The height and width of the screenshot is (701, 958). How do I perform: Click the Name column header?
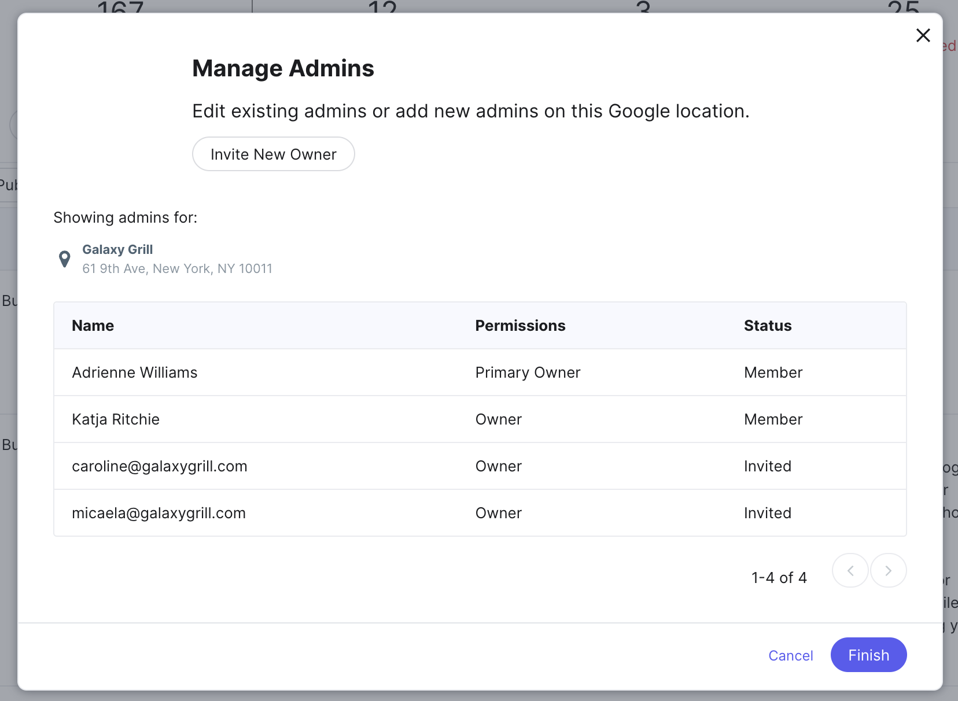pyautogui.click(x=93, y=326)
